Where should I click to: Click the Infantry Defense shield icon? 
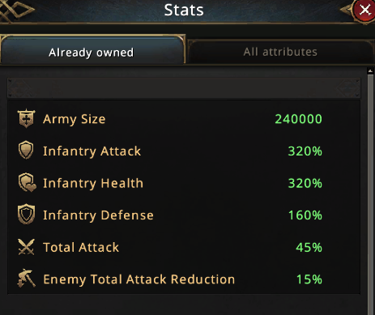tap(26, 215)
